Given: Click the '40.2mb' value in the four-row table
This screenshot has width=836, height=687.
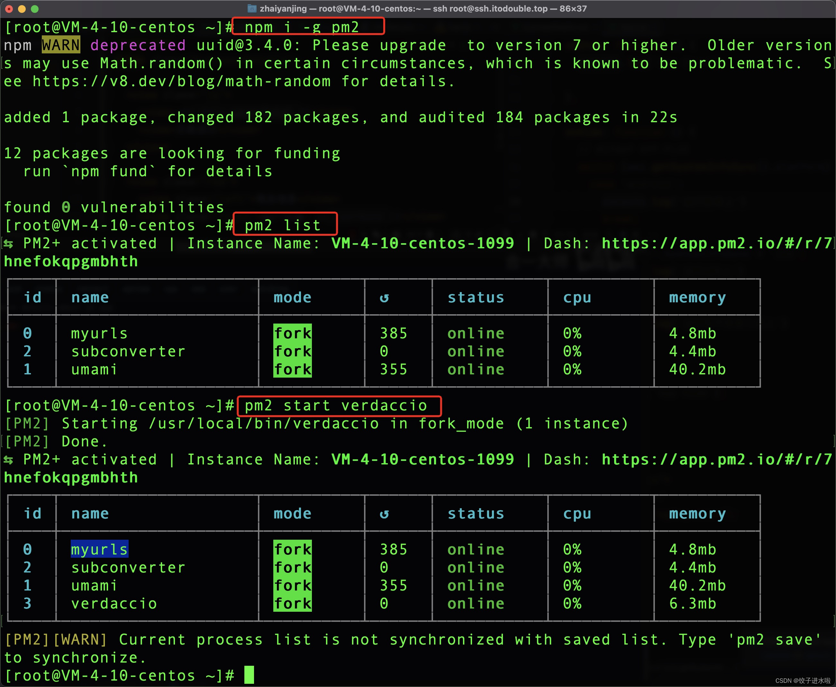Looking at the screenshot, I should 697,585.
